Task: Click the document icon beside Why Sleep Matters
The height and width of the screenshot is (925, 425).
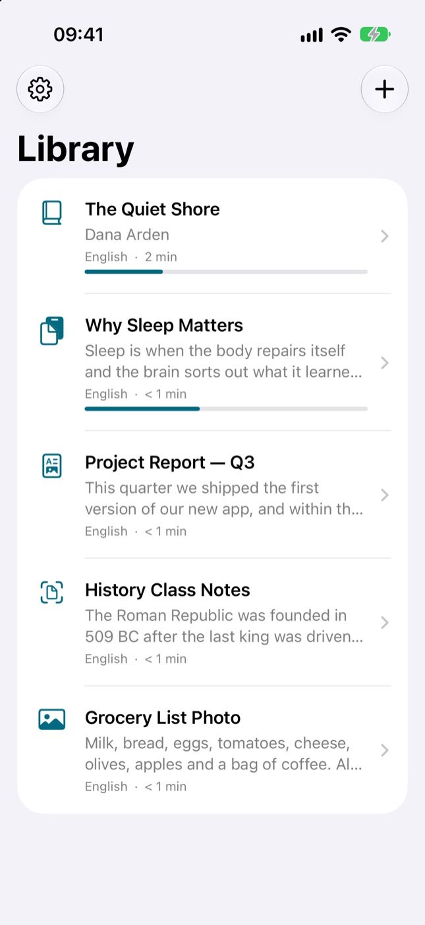Action: click(52, 331)
